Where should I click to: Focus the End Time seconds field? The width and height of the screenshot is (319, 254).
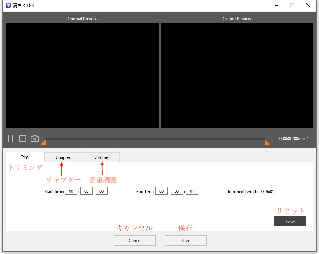[192, 191]
